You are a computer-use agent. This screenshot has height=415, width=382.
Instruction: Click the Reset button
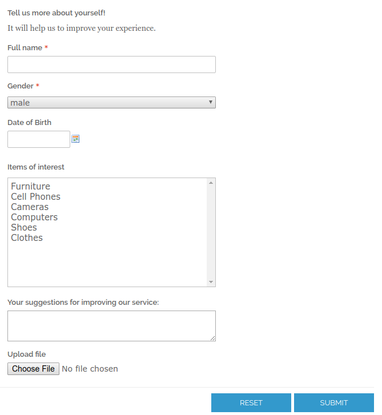(251, 403)
